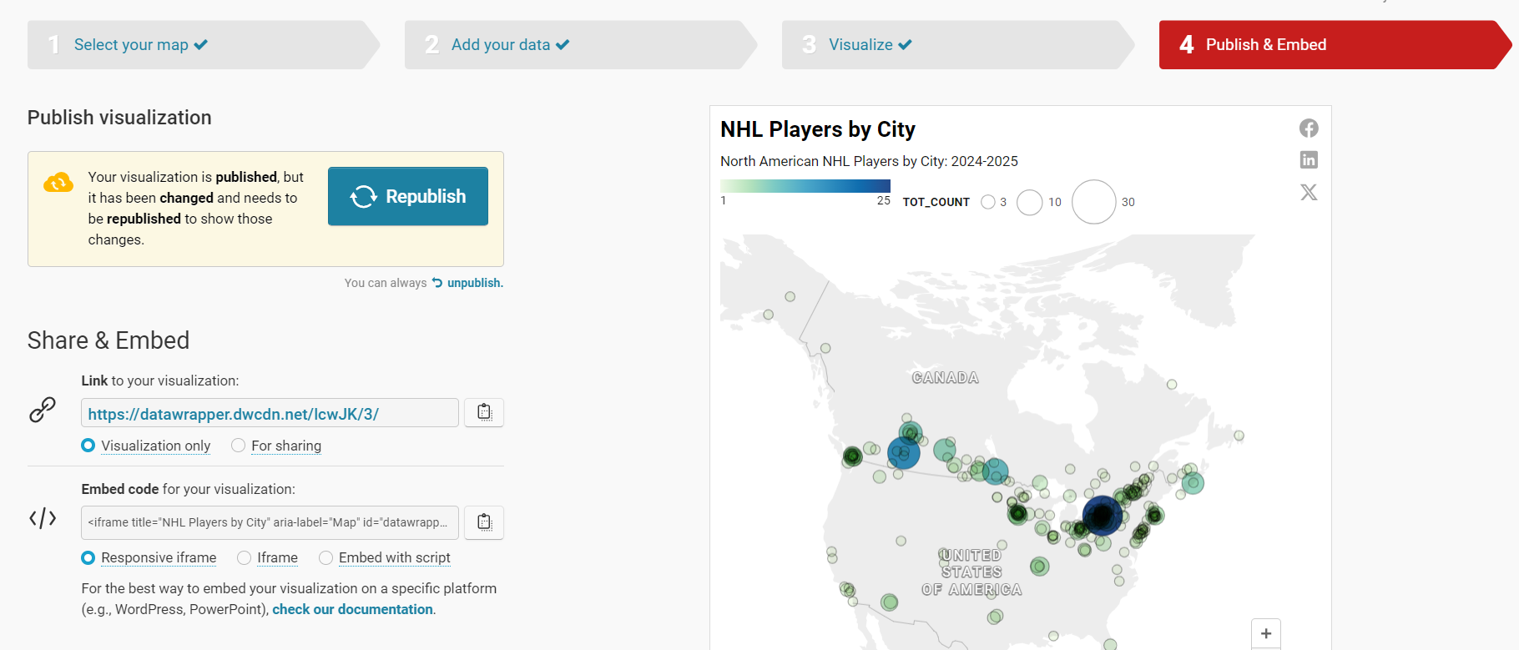Click the embed code brackets icon
The height and width of the screenshot is (650, 1519).
(x=43, y=519)
